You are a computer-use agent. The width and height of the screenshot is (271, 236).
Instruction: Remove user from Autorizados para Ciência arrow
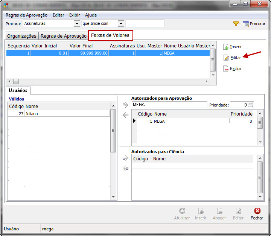coord(126,169)
